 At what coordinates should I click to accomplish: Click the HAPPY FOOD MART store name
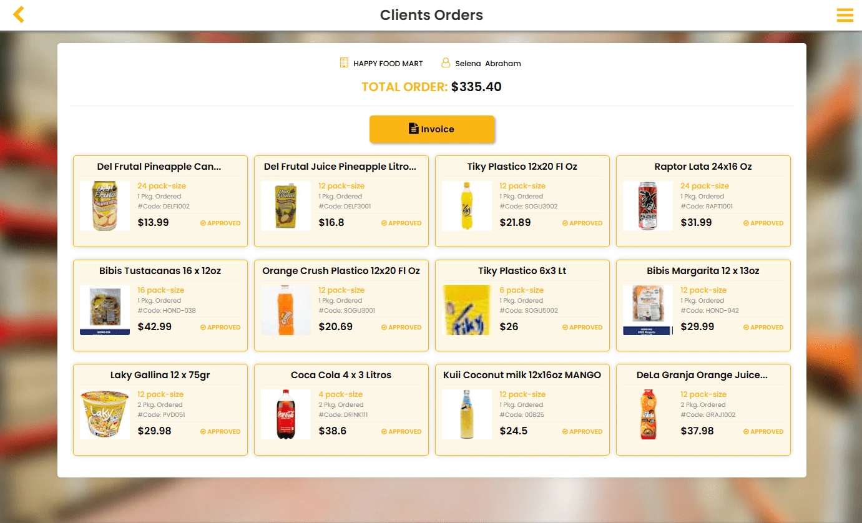click(388, 64)
